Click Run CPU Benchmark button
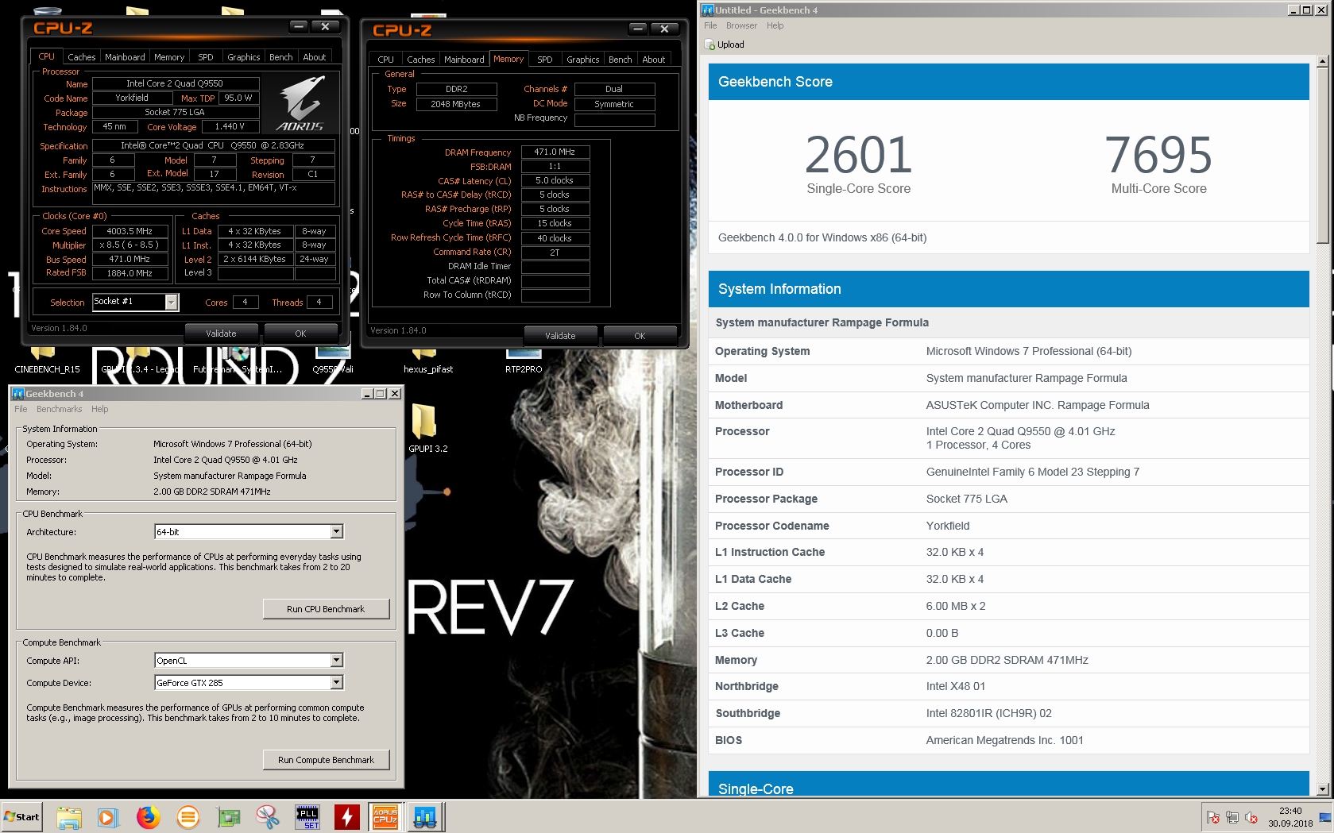The width and height of the screenshot is (1334, 833). tap(326, 609)
